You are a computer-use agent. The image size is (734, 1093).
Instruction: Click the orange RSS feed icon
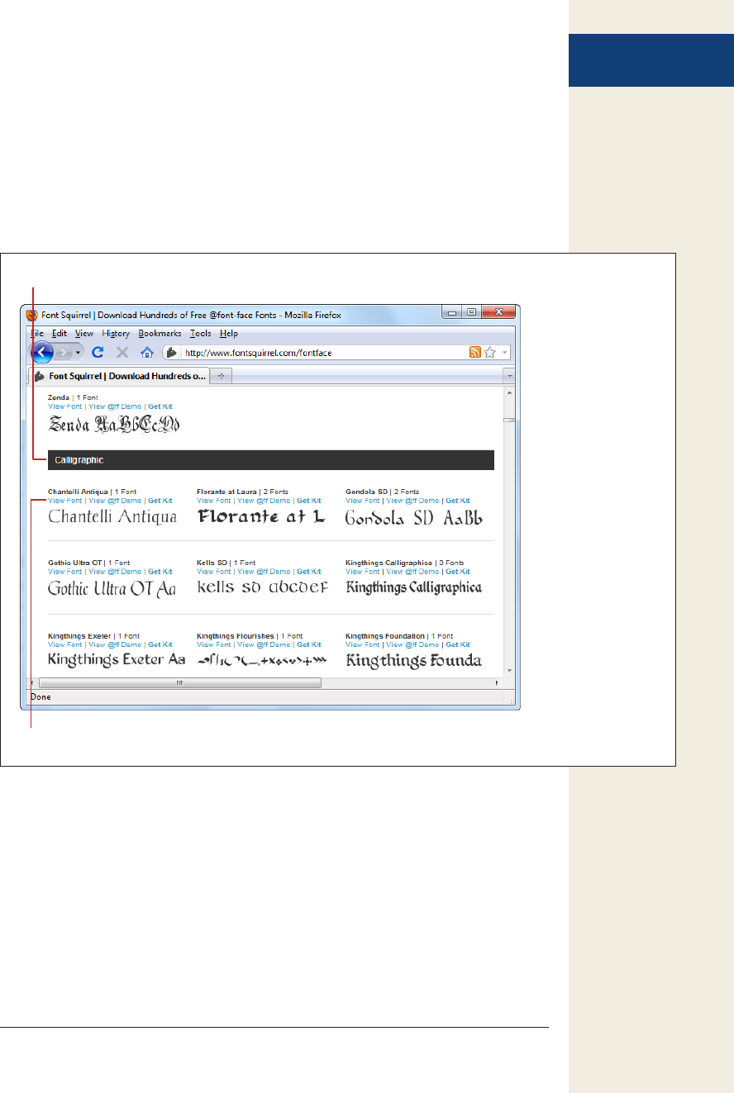(475, 352)
